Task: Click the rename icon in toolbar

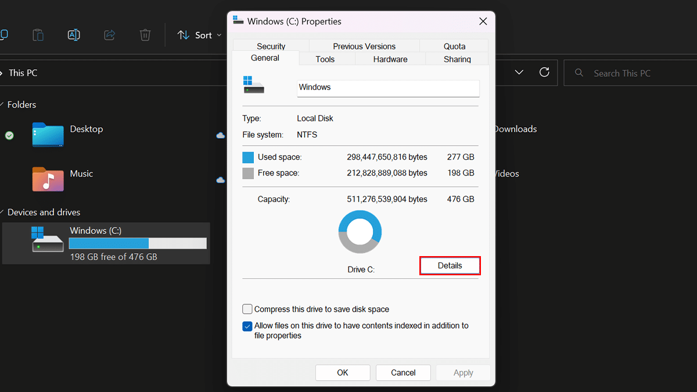Action: [74, 35]
